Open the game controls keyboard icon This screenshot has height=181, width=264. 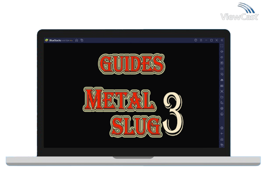coord(222,69)
